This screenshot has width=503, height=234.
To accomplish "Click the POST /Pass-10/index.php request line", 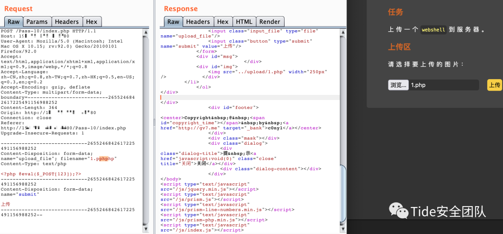I will 48,31.
